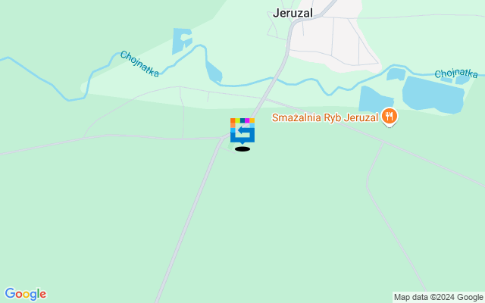Image resolution: width=485 pixels, height=303 pixels.
Task: Click the Smażalnia Ryb Jeruzal text label
Action: coord(325,118)
